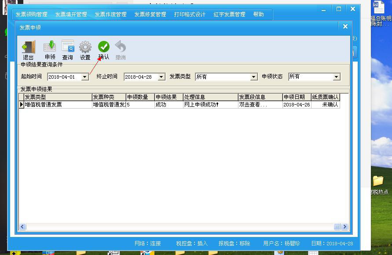Expand the 终止时间 date dropdown
Screen dimensions: 392x255
tap(161, 77)
